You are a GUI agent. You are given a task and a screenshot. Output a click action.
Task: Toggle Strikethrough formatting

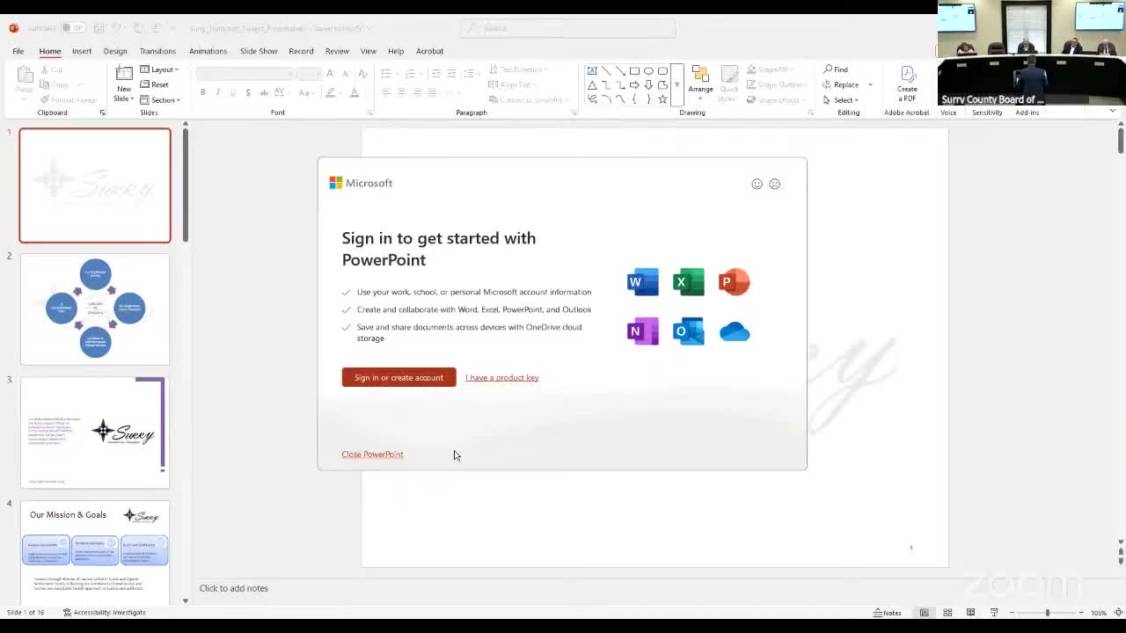click(x=263, y=92)
